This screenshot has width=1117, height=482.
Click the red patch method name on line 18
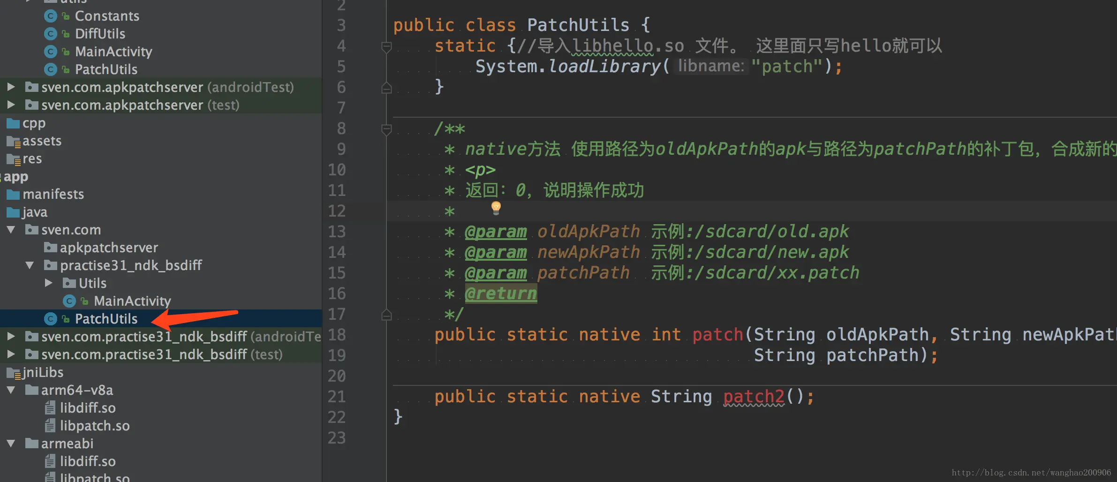[717, 335]
